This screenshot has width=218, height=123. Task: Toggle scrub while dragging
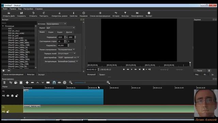pos(59,83)
